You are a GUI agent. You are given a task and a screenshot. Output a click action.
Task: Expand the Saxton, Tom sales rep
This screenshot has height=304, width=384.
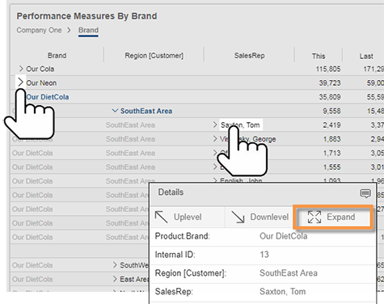coord(215,125)
